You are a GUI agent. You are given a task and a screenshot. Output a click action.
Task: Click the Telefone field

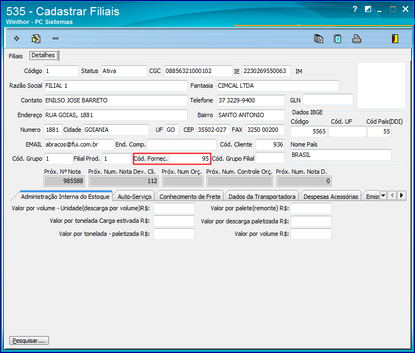click(251, 100)
